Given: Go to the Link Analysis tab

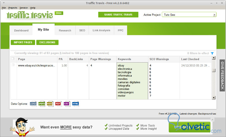Looking at the screenshot, I should coord(101,30).
